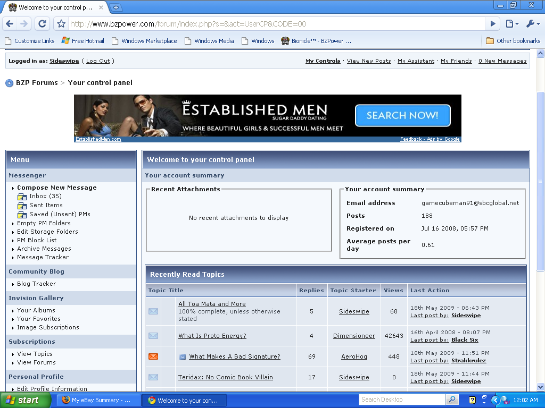Open topic starter Dimensioneer's profile

click(x=354, y=336)
